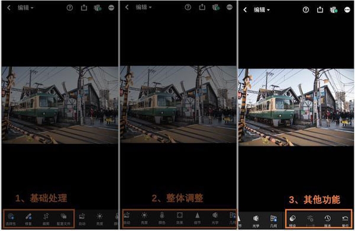Tap the bright train photo preview
355x231 pixels.
296,107
